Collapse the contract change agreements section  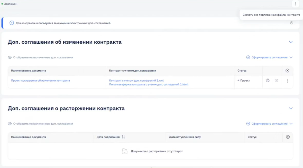click(291, 42)
